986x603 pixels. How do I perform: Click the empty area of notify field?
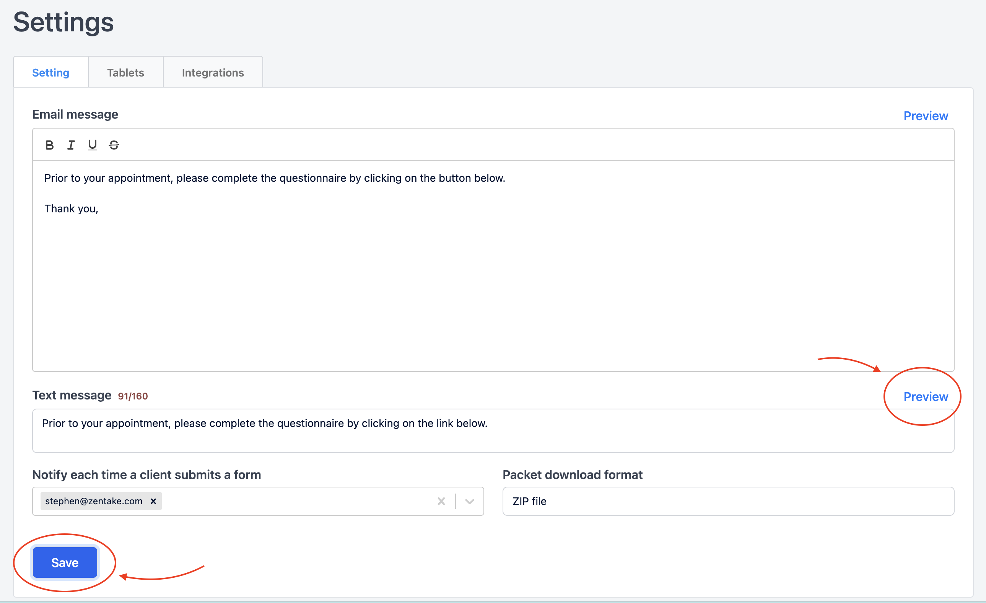296,501
